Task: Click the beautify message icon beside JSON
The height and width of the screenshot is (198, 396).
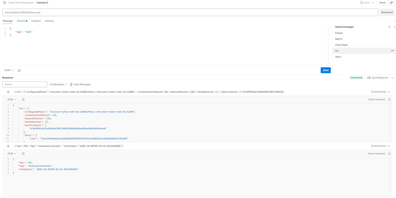Action: 19,70
